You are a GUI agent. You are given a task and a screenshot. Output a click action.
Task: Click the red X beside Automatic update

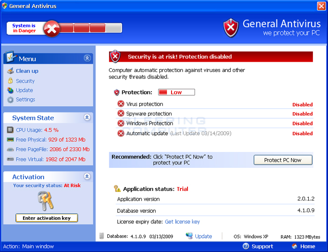pyautogui.click(x=121, y=133)
